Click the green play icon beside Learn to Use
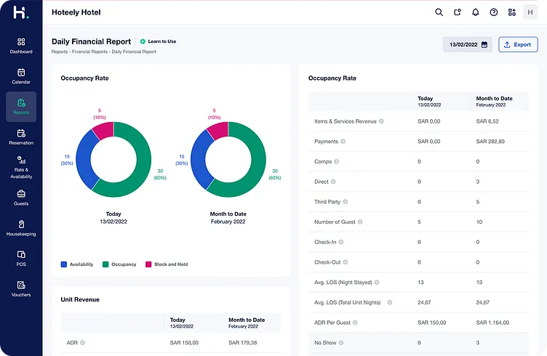The width and height of the screenshot is (547, 356). point(143,41)
